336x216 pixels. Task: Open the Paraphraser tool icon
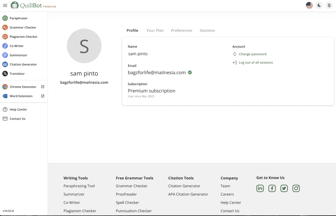coord(5,18)
